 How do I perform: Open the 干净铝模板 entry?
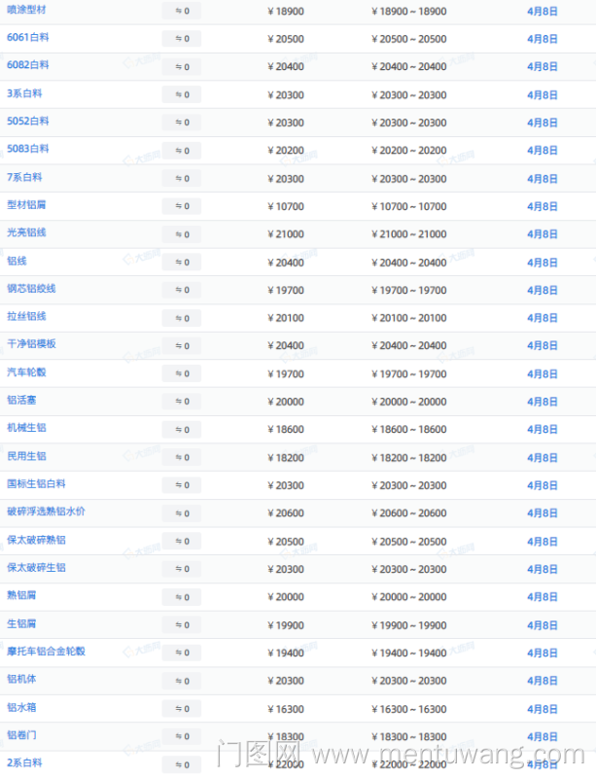(x=31, y=344)
